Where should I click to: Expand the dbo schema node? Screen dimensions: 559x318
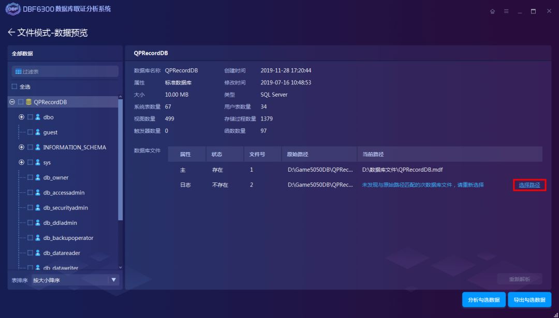pos(21,117)
